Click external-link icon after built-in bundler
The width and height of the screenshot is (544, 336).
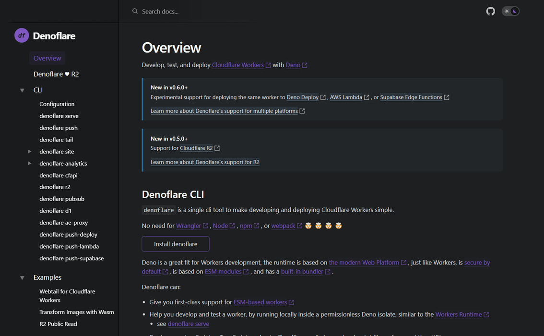tap(328, 272)
